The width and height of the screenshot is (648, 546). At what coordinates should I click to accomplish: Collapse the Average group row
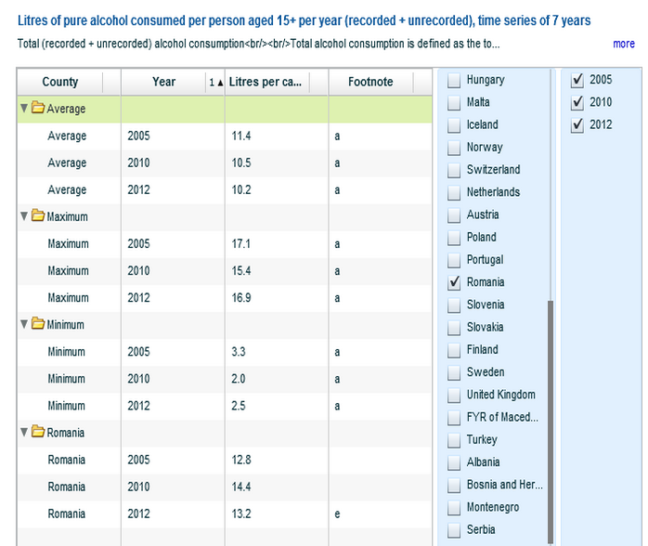pos(24,109)
